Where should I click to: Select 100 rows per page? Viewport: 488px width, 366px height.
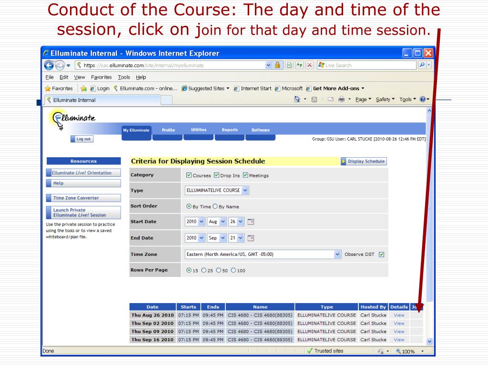tap(234, 270)
